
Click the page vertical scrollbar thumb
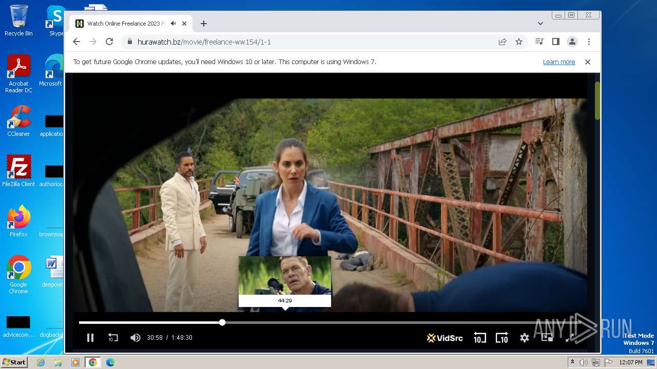coord(597,100)
